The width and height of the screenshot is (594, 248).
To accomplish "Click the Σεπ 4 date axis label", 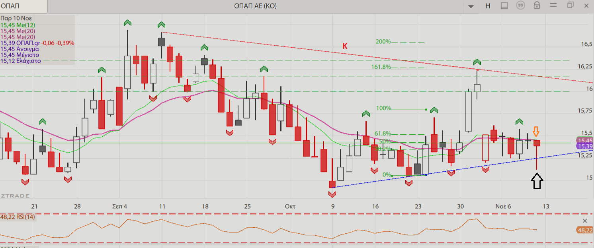I will pos(119,206).
